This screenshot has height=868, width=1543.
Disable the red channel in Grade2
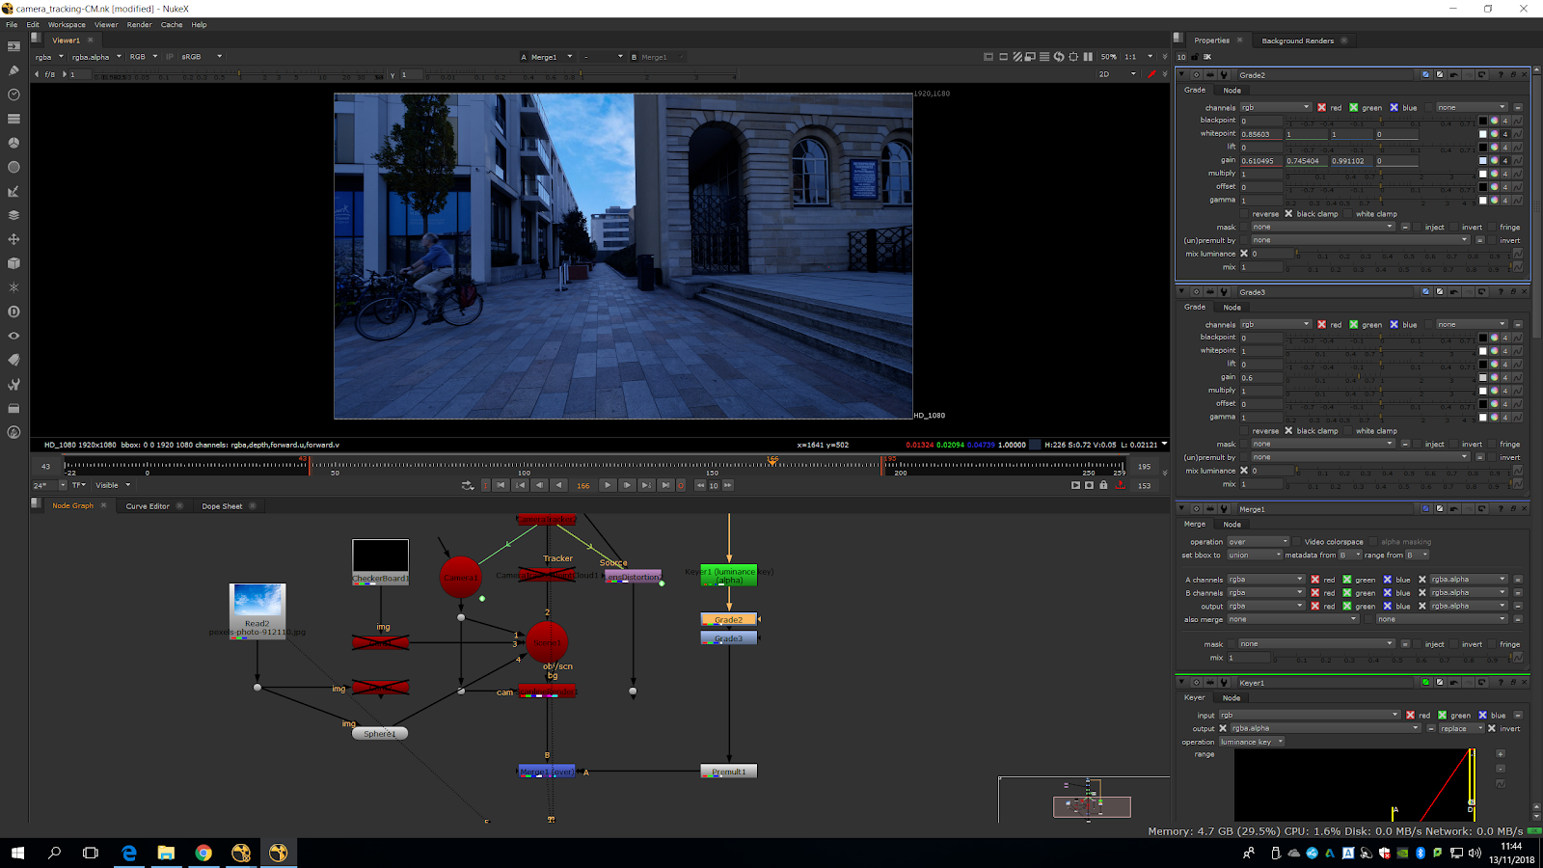coord(1321,108)
